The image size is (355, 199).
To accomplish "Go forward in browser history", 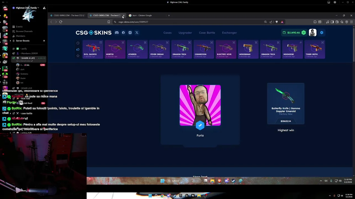I will click(x=56, y=22).
